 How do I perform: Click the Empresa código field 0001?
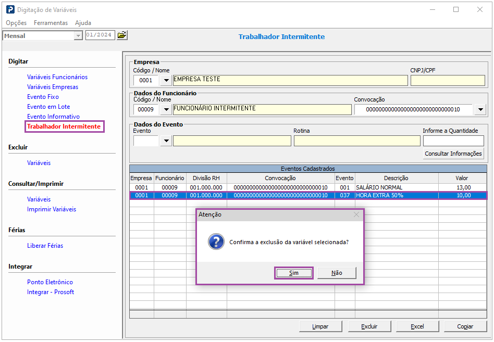click(x=146, y=80)
